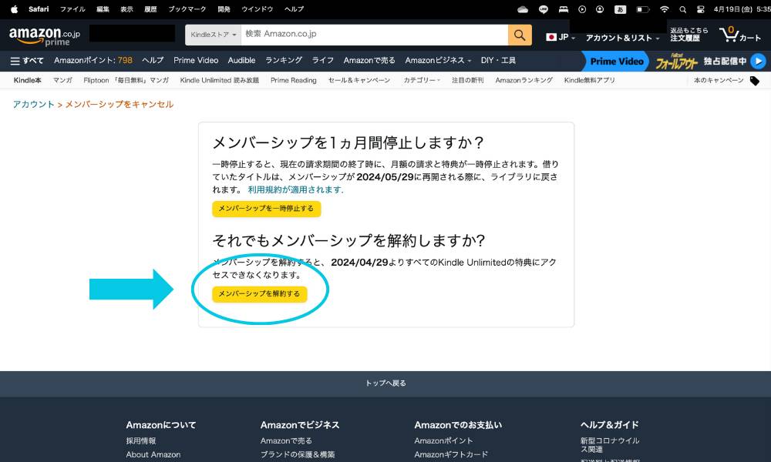Open ヘルプ in Amazon navigation bar
This screenshot has width=771, height=462.
pos(153,60)
